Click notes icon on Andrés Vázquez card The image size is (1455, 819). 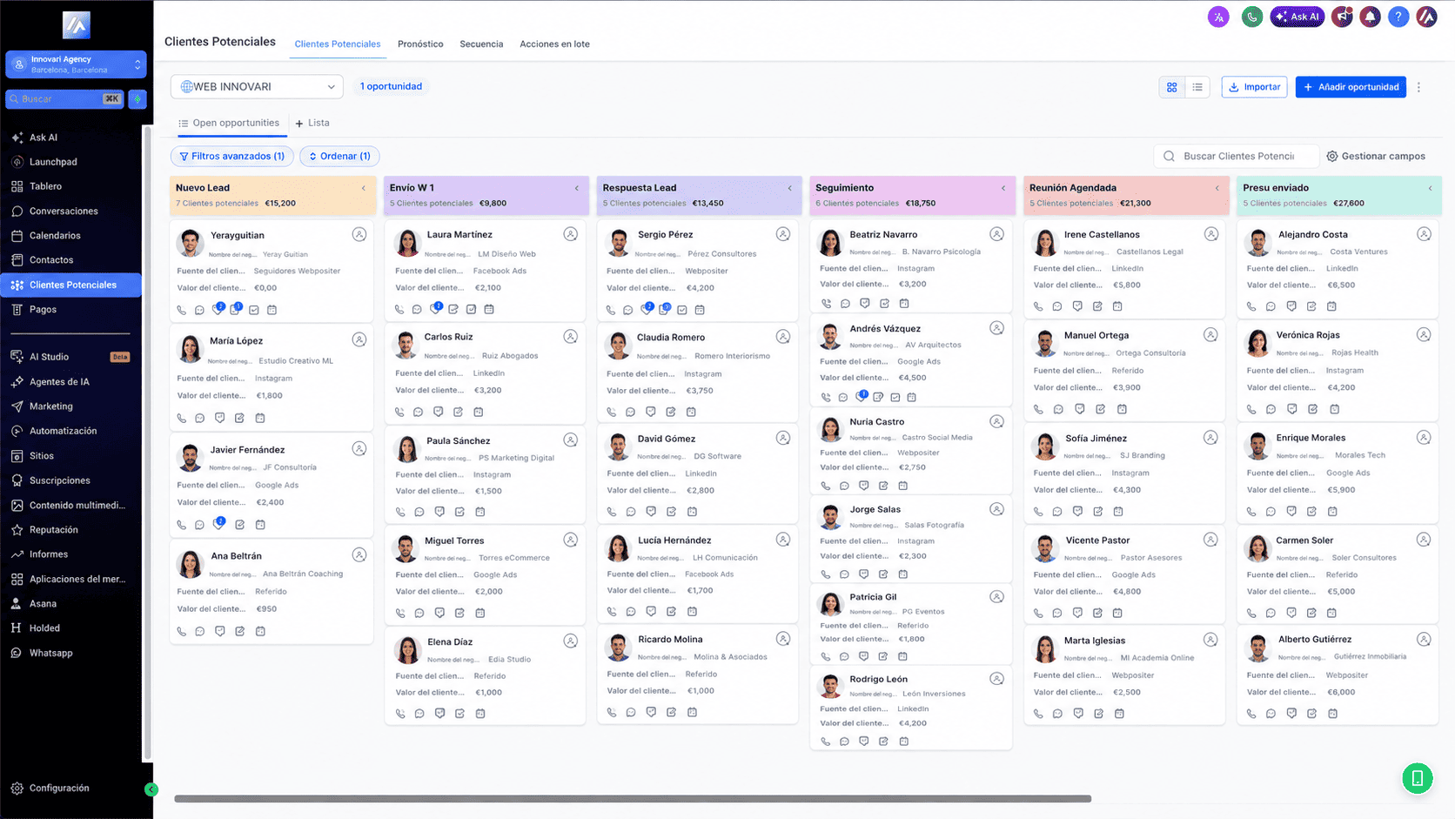[878, 397]
